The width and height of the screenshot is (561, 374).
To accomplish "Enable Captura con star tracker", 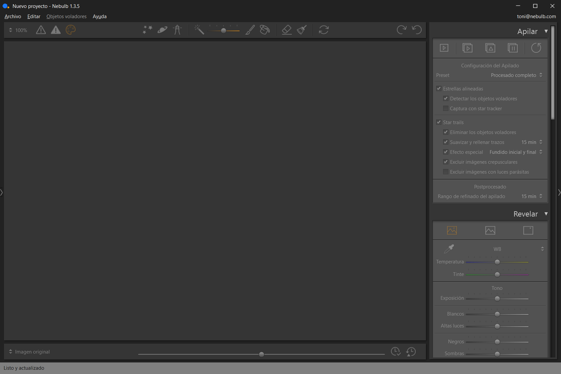I will coord(446,108).
